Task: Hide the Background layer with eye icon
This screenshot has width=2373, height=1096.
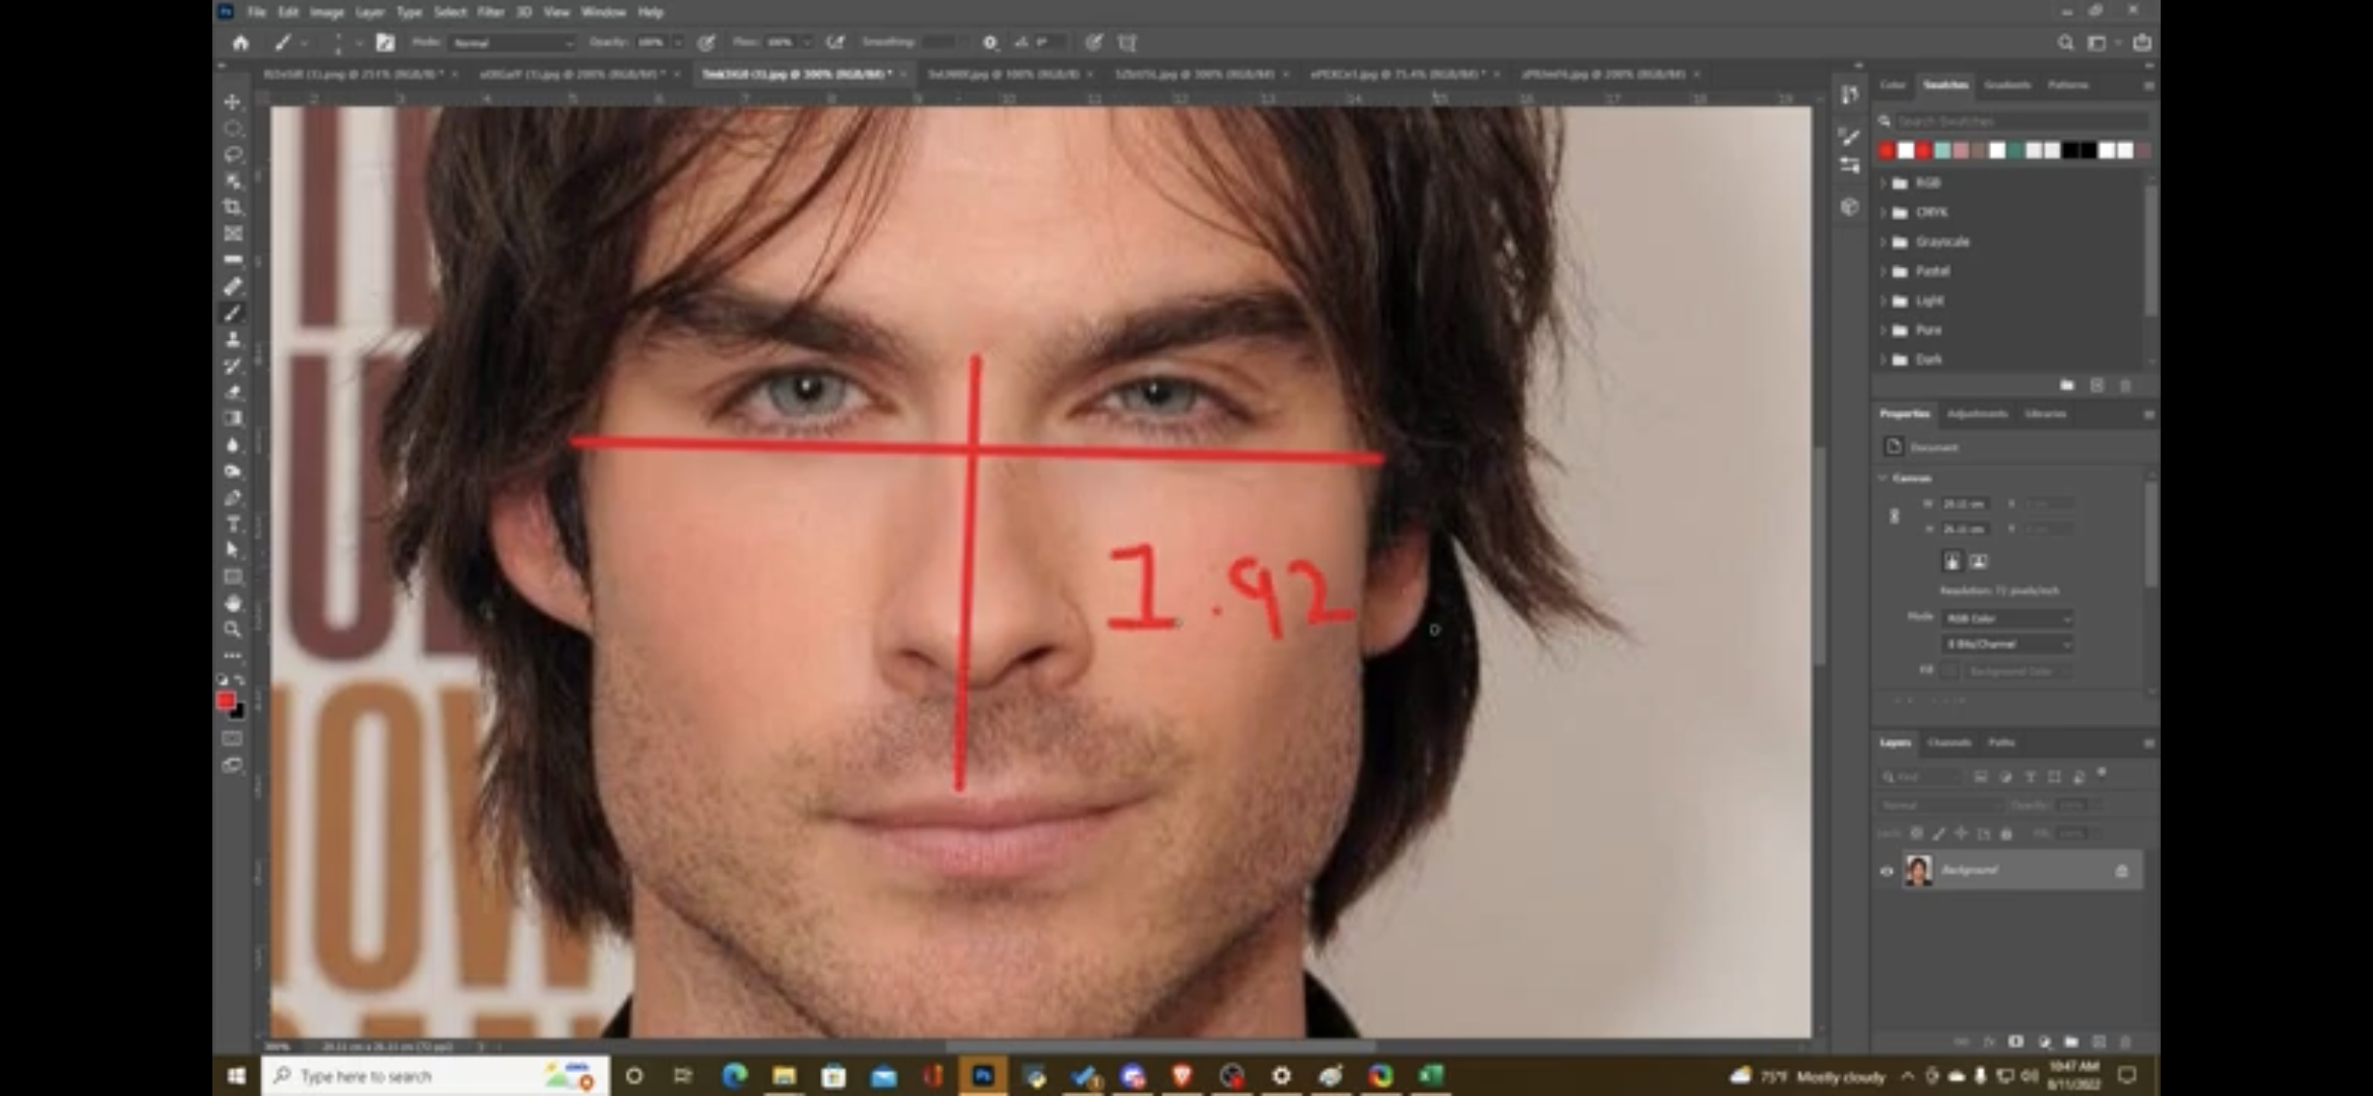Action: [x=1886, y=871]
